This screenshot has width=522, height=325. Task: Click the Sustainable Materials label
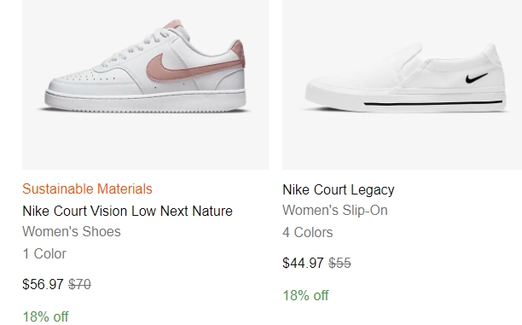[87, 189]
